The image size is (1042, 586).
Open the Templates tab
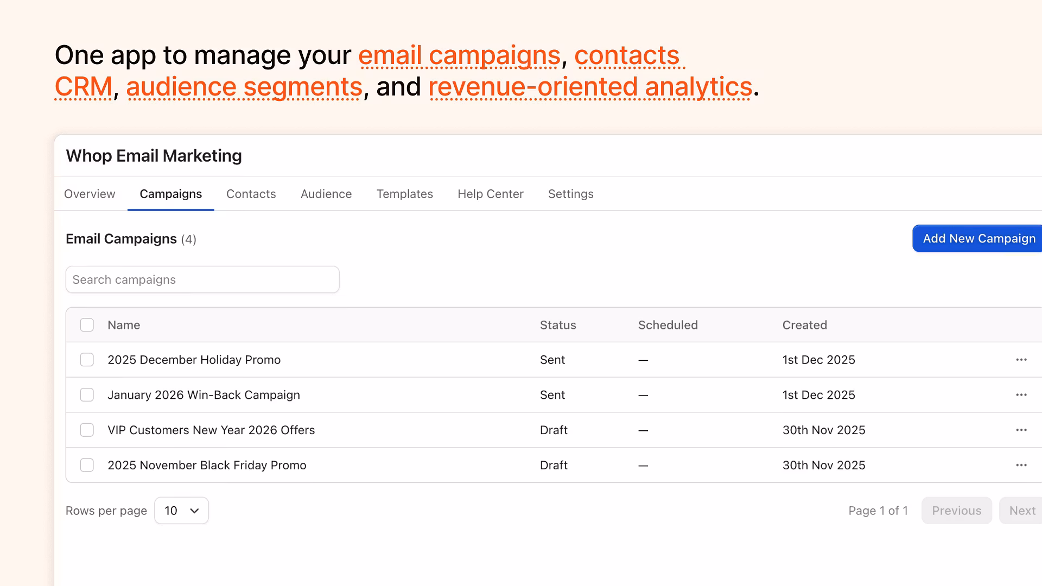click(x=404, y=194)
